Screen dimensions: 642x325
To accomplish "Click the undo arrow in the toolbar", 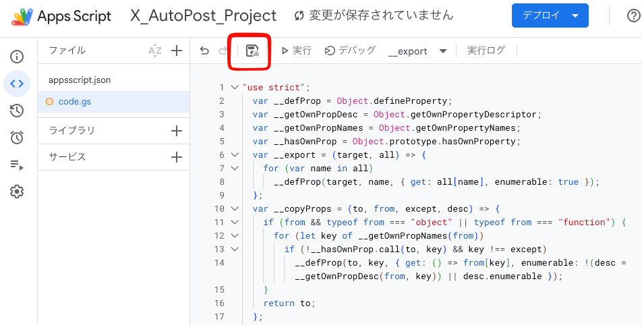I will coord(204,51).
